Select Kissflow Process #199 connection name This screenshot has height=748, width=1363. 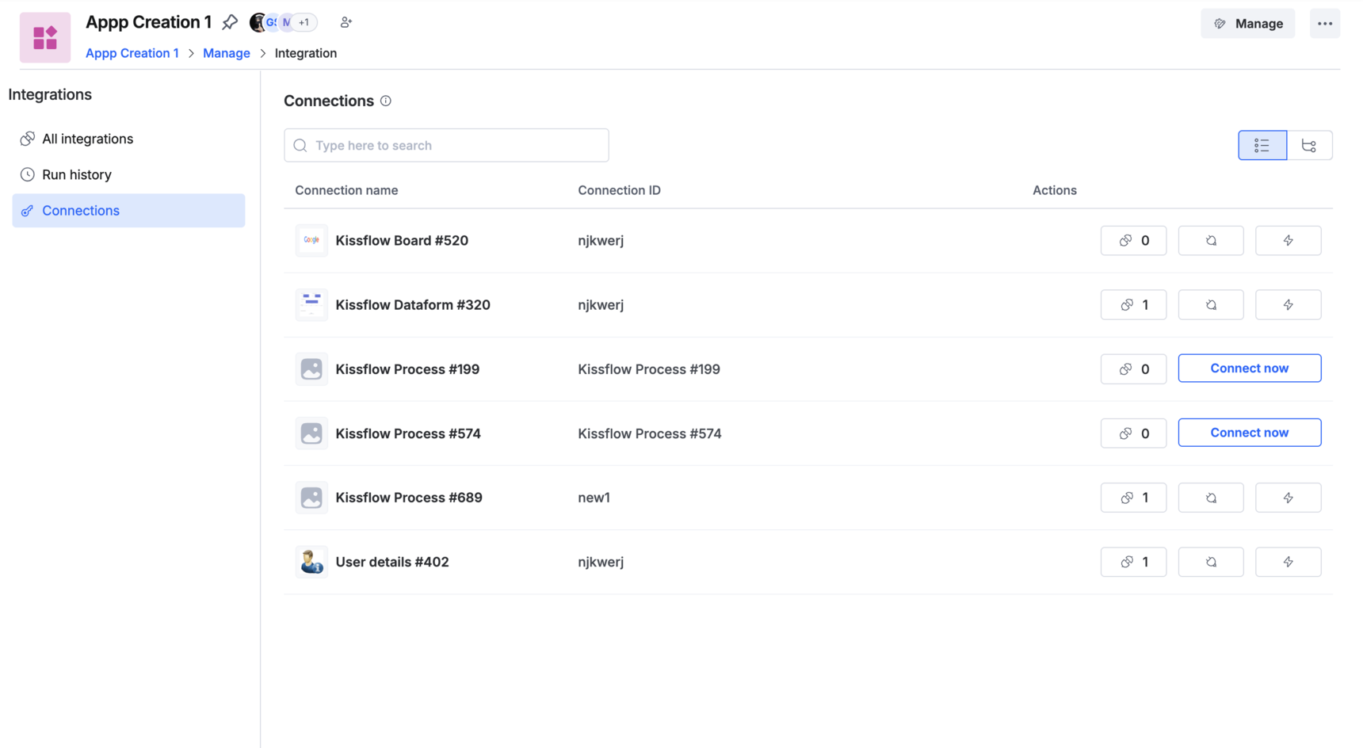coord(407,369)
